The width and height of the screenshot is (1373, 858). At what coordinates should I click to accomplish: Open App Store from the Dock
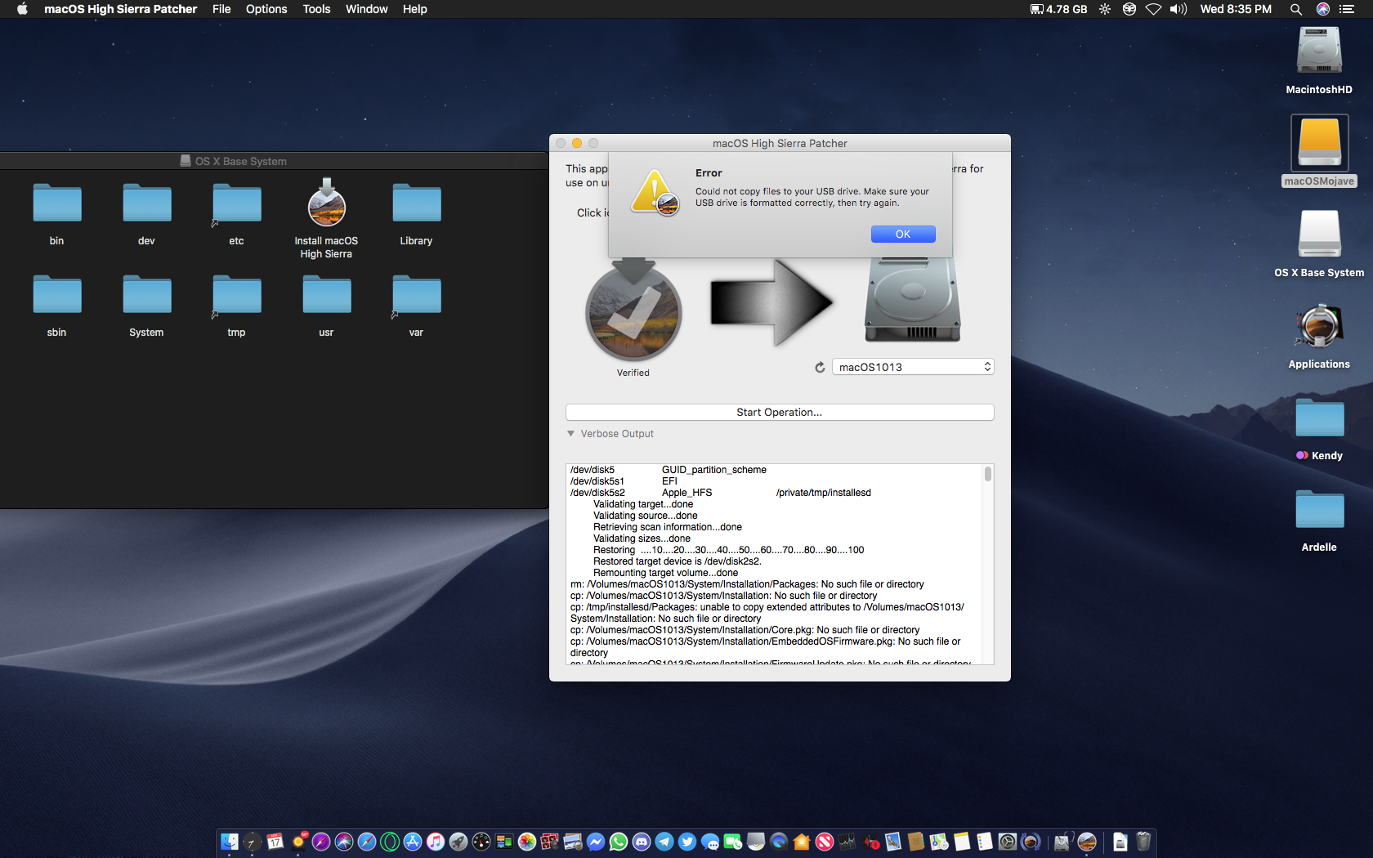coord(413,841)
